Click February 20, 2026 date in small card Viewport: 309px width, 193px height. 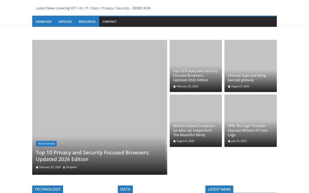point(187,86)
